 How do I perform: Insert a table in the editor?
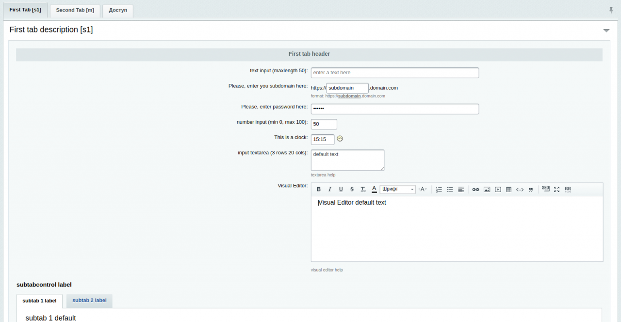pyautogui.click(x=508, y=190)
